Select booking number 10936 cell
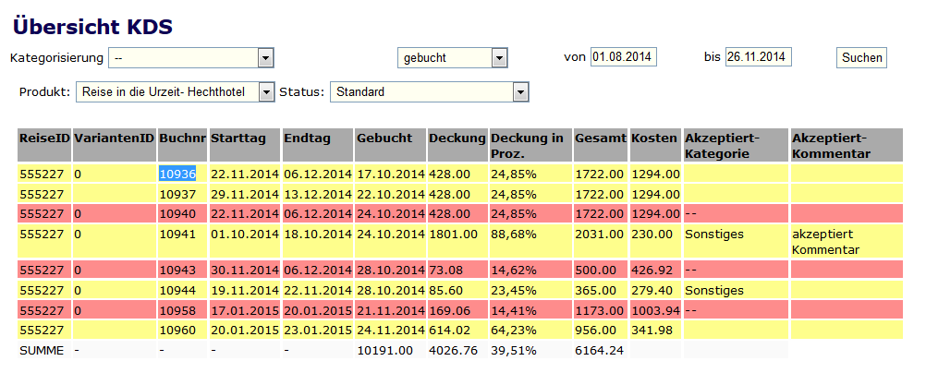 click(x=177, y=174)
